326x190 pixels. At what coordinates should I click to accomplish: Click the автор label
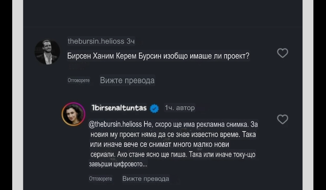click(x=185, y=108)
